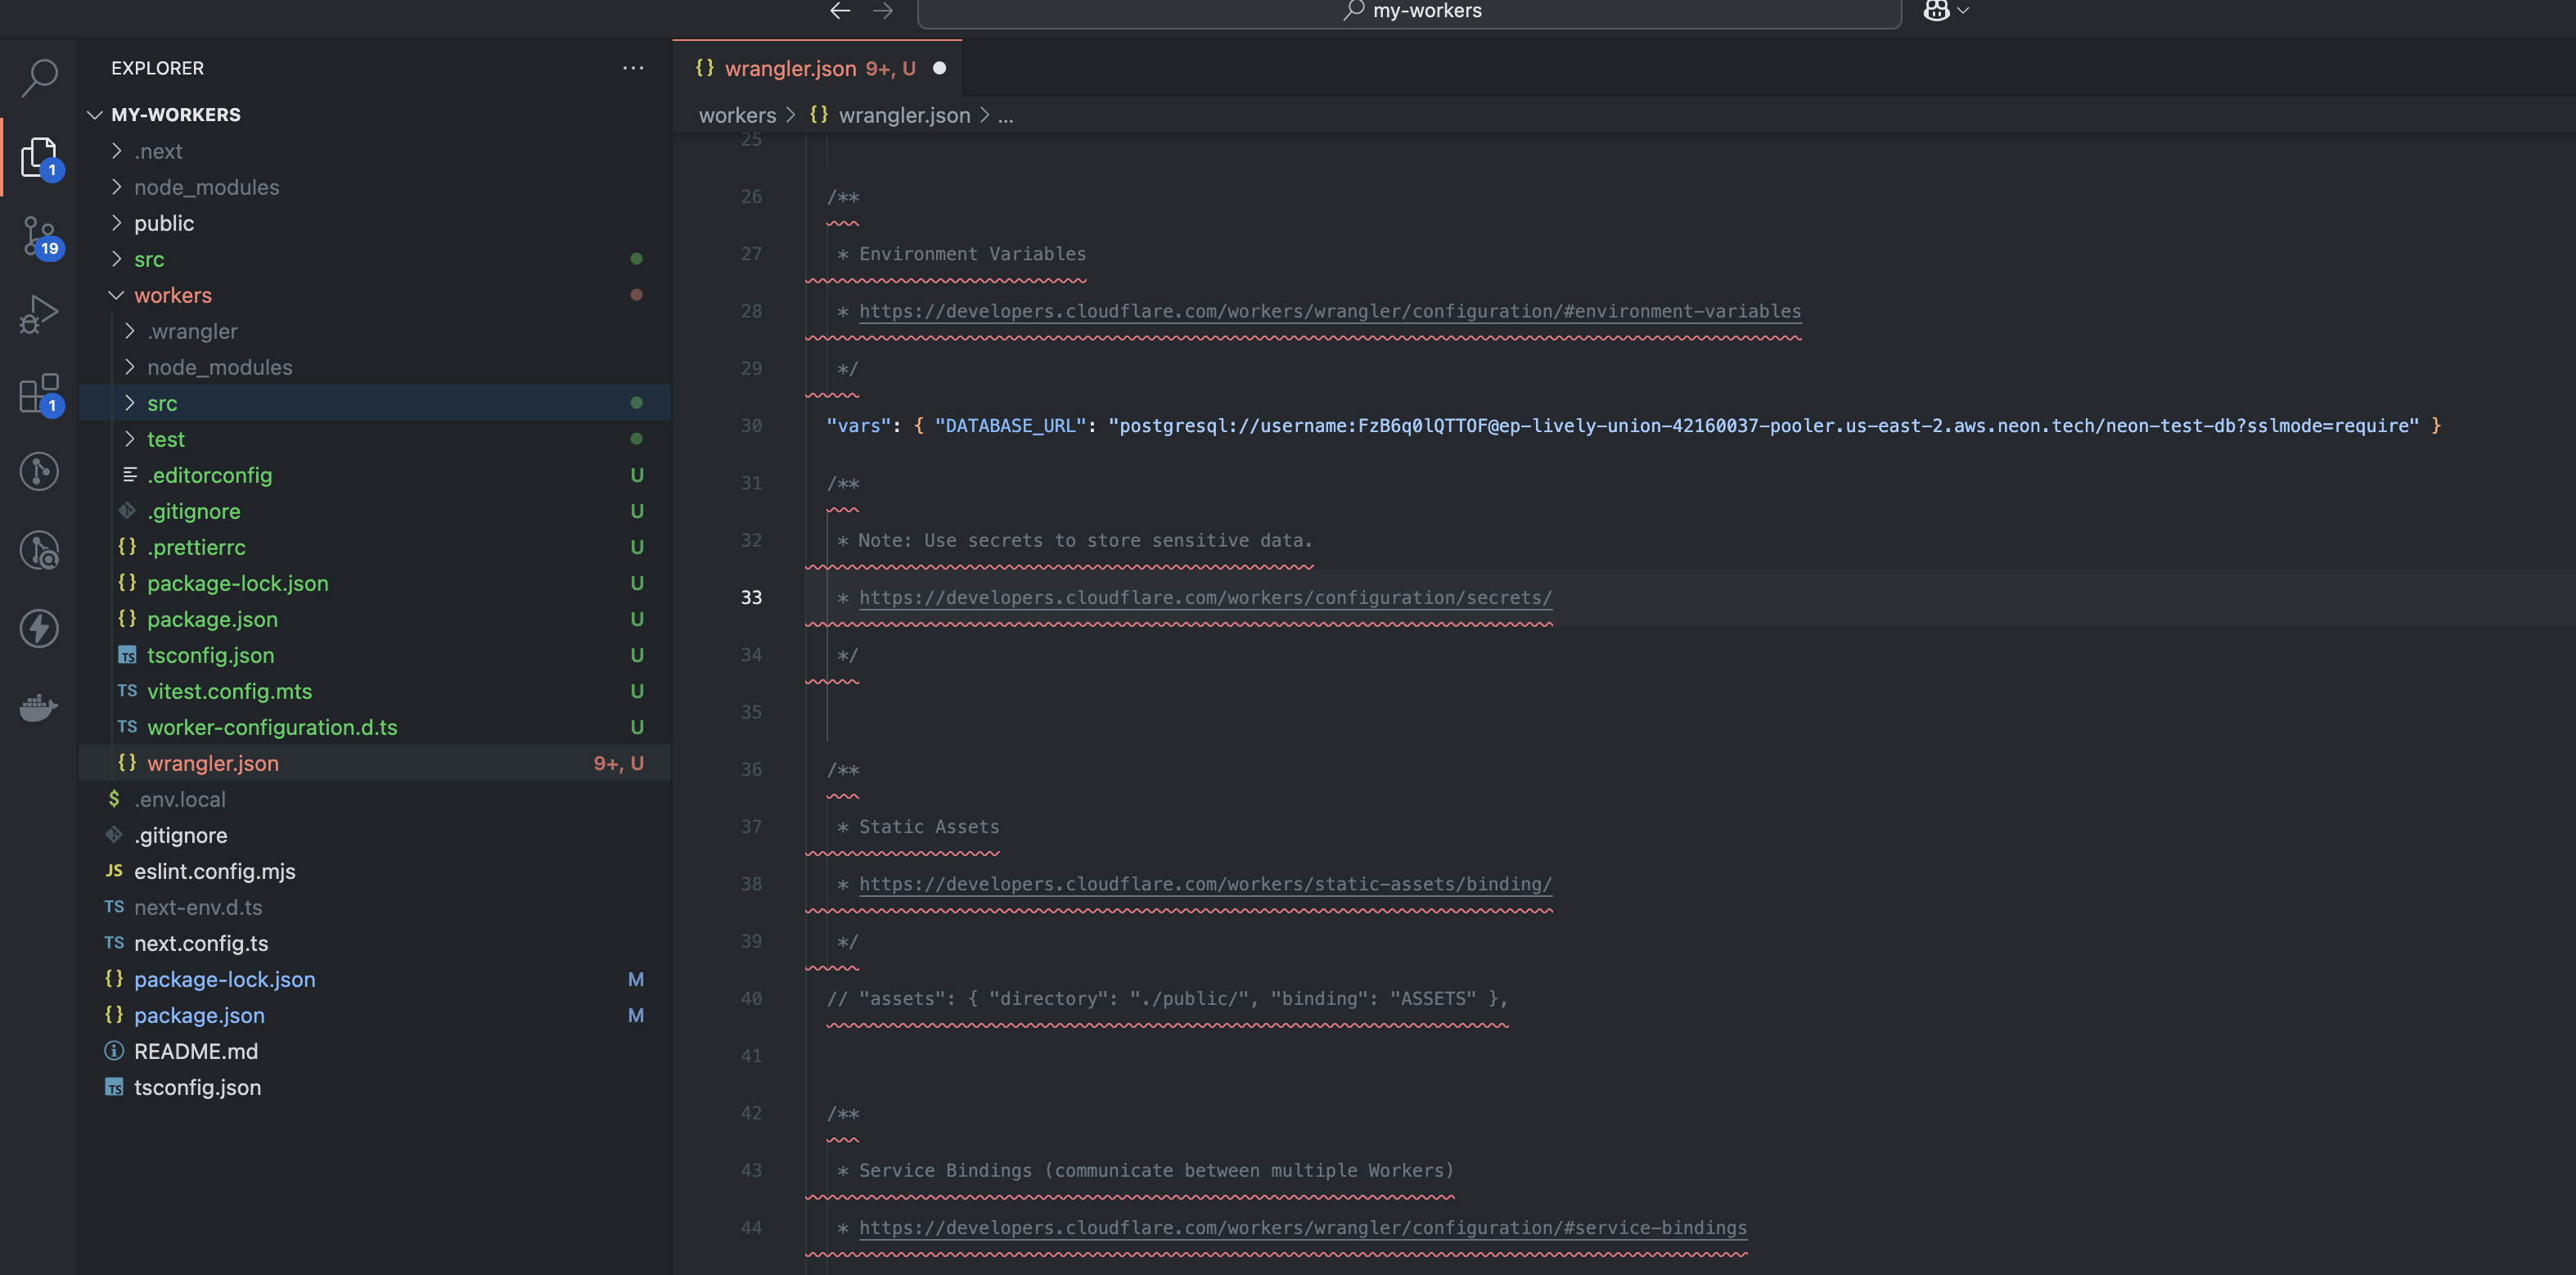Go back with the left arrow
This screenshot has height=1275, width=2576.
coord(840,11)
